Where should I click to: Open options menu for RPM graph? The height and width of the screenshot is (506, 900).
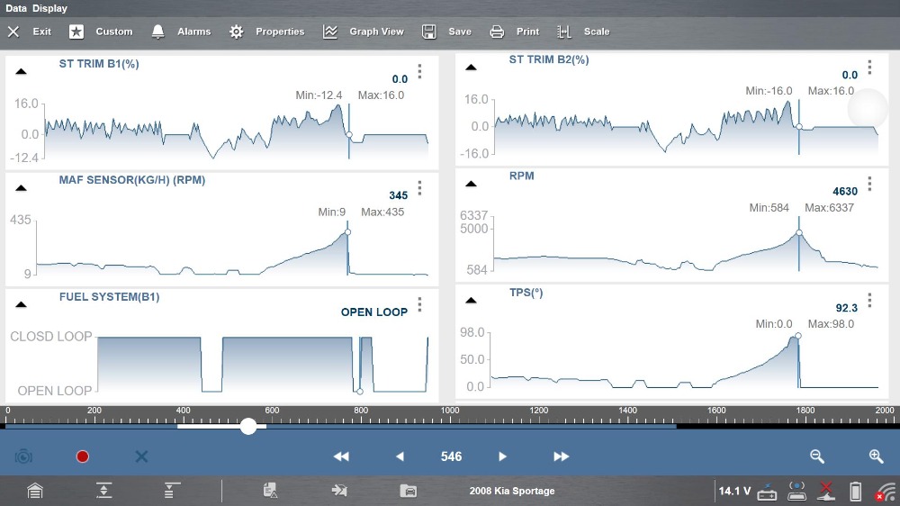click(x=869, y=184)
